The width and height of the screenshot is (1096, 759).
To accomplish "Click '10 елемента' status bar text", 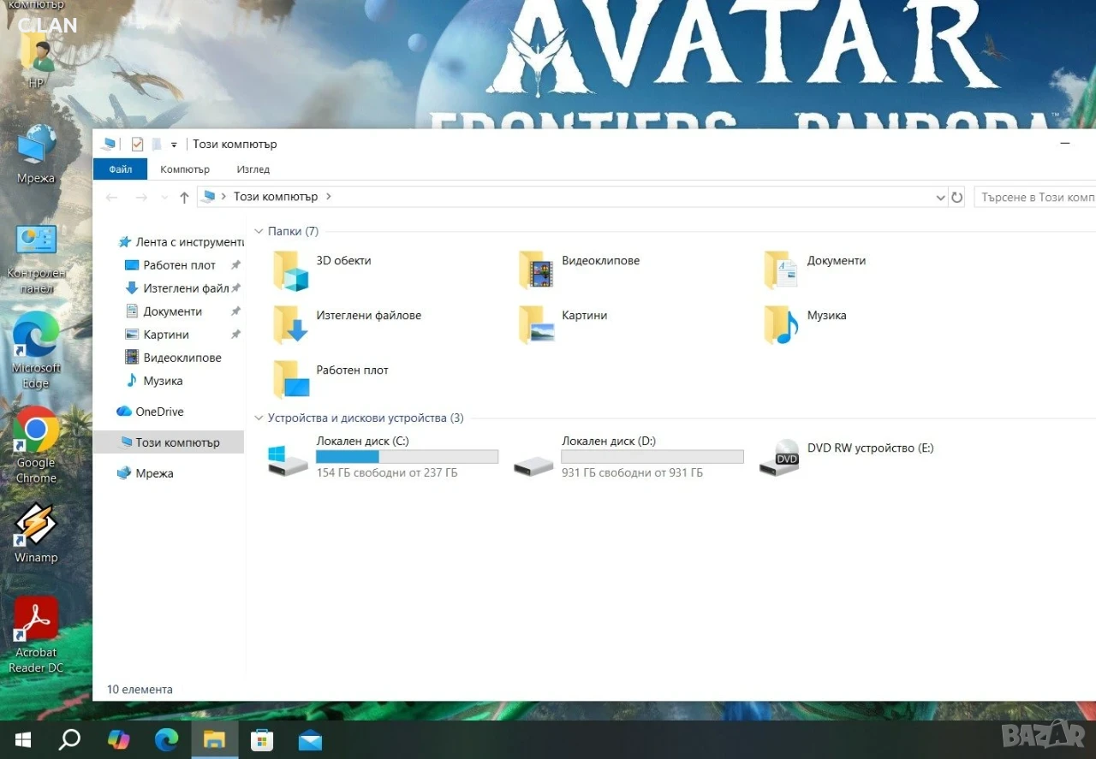I will coord(140,689).
